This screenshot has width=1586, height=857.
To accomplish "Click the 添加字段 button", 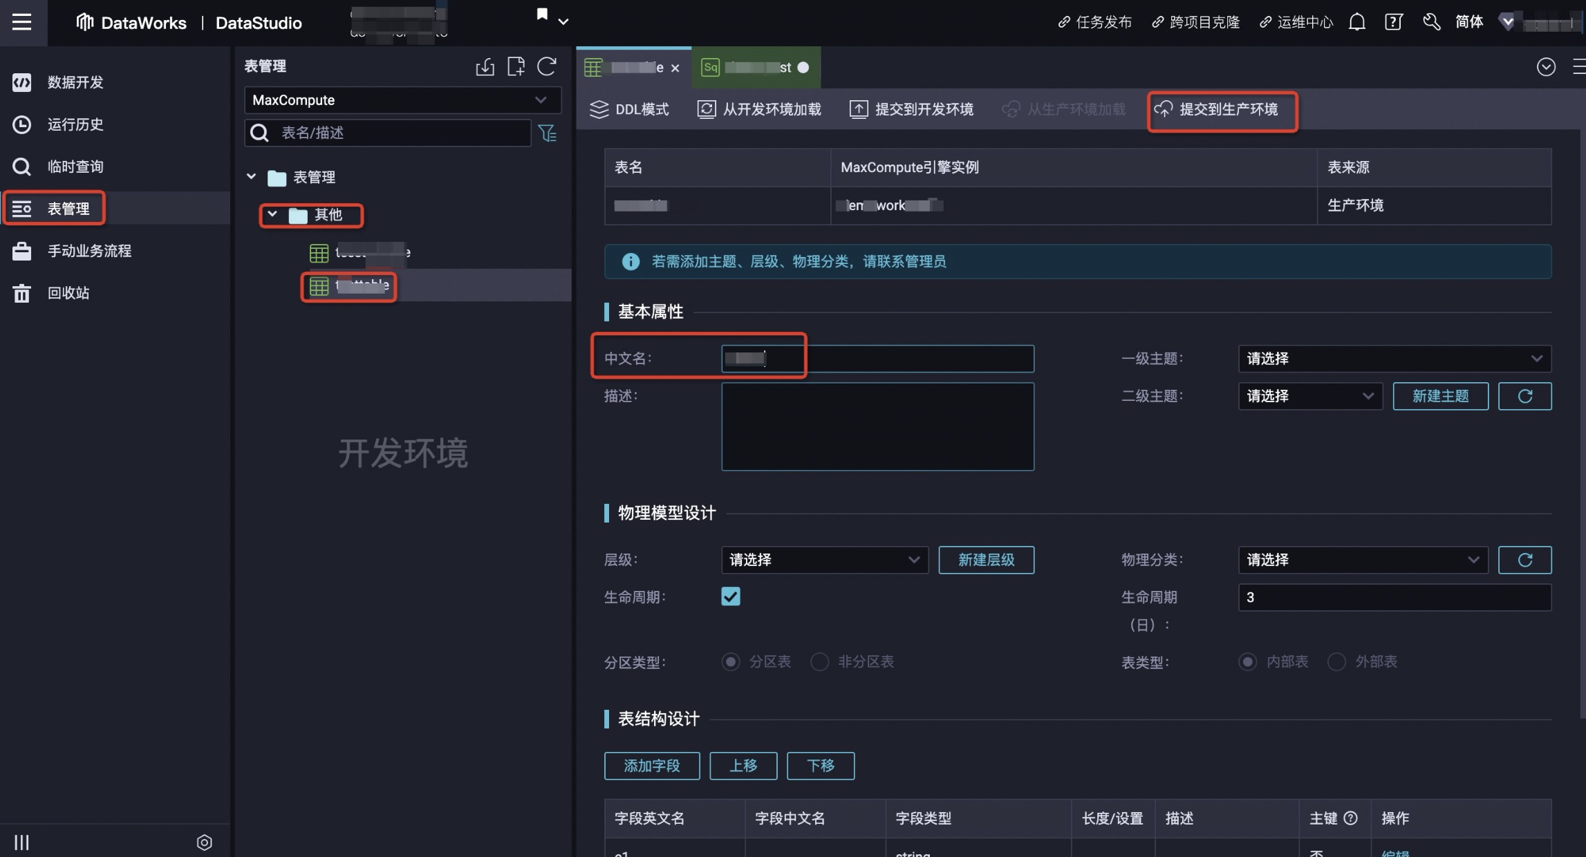I will click(x=651, y=766).
